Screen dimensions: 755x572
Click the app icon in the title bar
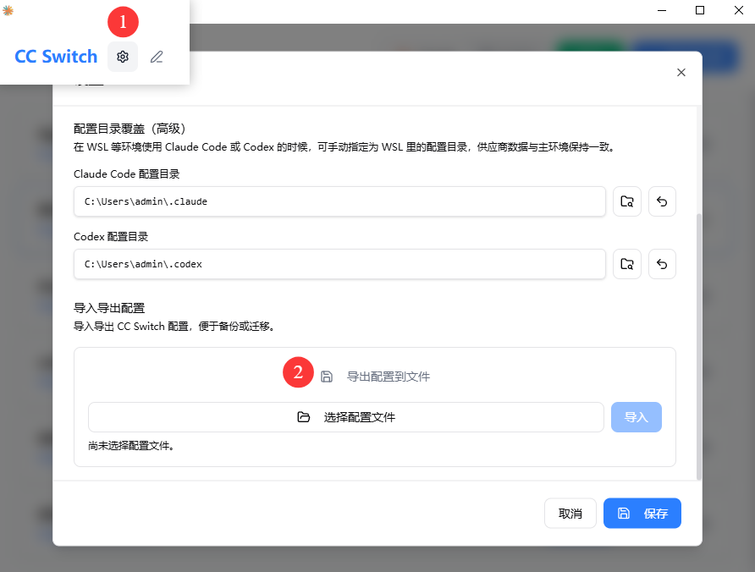tap(8, 10)
